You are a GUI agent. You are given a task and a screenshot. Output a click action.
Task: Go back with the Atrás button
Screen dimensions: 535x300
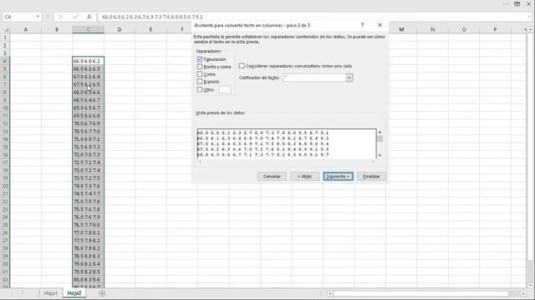304,176
